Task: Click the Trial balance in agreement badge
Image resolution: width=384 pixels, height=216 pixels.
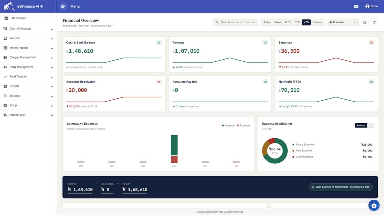Action: (341, 187)
